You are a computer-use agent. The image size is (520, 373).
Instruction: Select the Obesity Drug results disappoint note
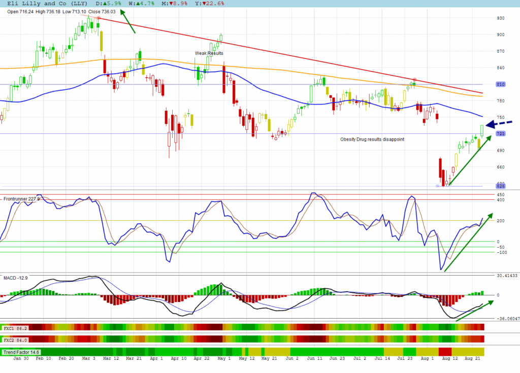[372, 139]
